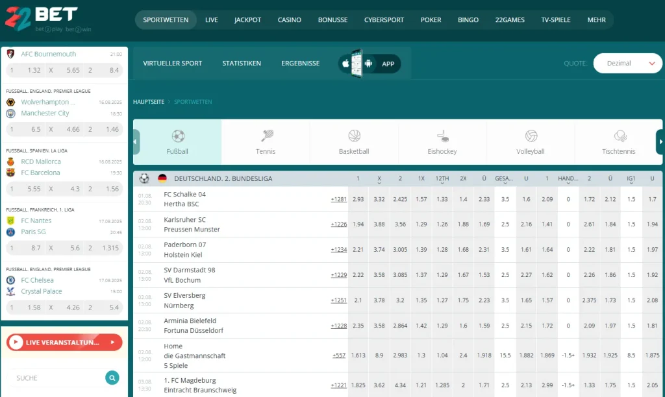Select odds 4.34 for Eintracht Braunschweig

(400, 385)
